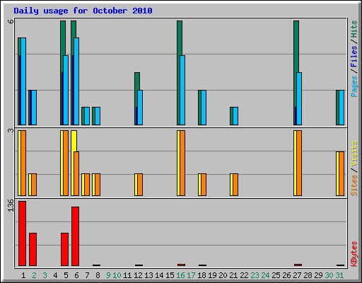
Task: Select day label "29" on x-axis
Action: tap(318, 275)
